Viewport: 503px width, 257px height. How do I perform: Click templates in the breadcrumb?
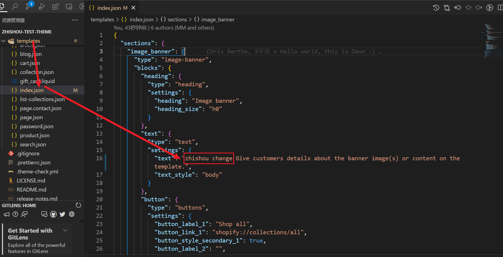[102, 19]
